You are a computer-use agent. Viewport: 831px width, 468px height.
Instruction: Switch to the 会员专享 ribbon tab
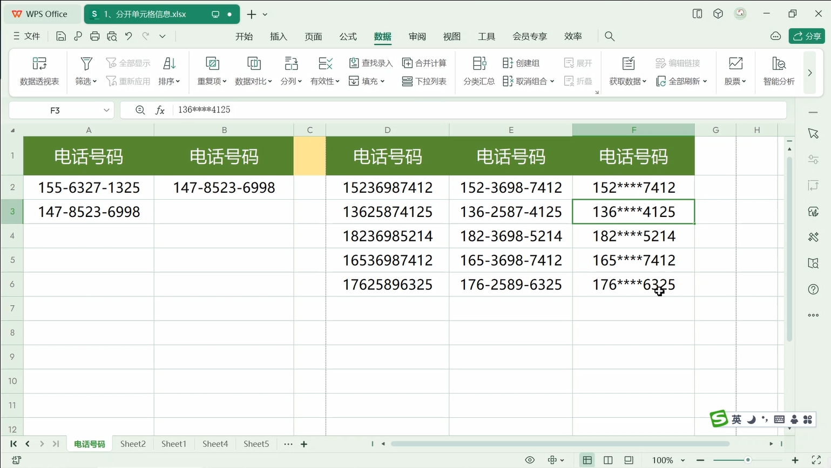click(530, 36)
